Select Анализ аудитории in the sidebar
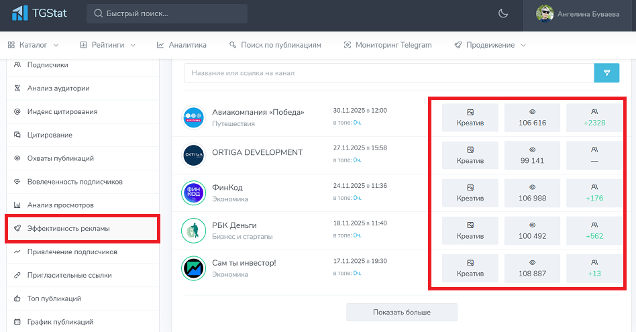This screenshot has height=332, width=636. tap(58, 88)
